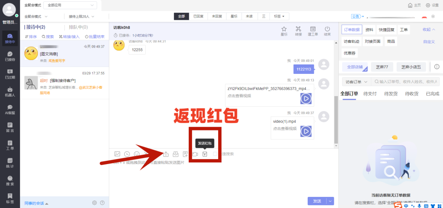Open the emoji picker icon
Viewport: 443px width, 208px height.
[x=137, y=154]
